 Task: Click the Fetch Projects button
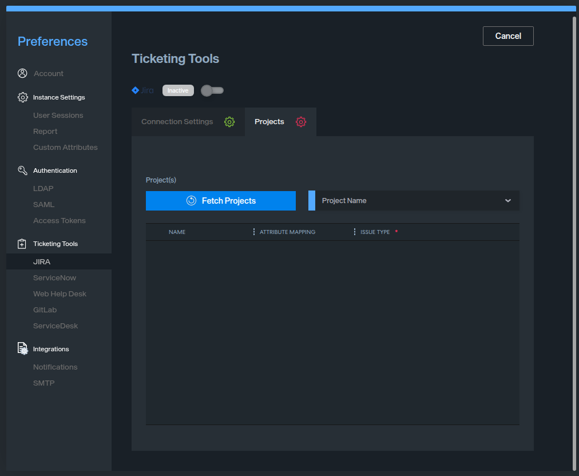[221, 201]
